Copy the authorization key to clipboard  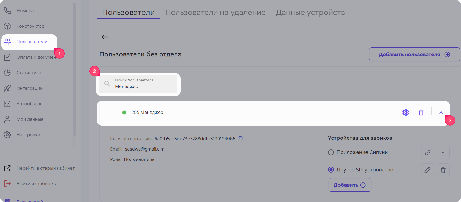click(x=241, y=138)
